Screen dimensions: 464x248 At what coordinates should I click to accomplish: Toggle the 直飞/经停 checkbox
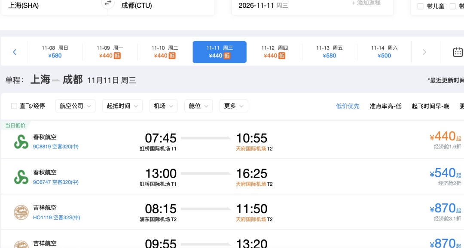click(x=14, y=106)
